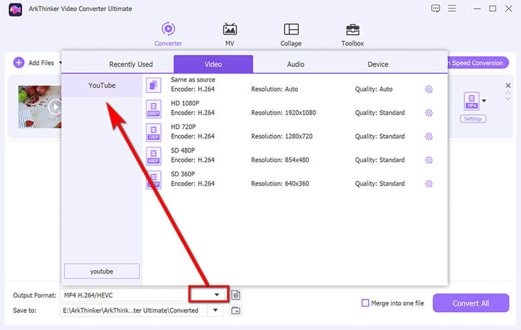
Task: Select the HD 1080P profile name
Action: [x=185, y=103]
